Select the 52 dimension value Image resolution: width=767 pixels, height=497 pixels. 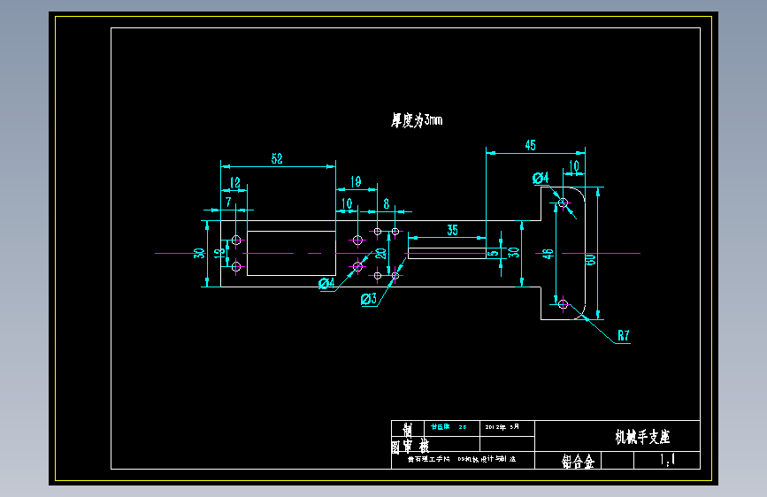[x=277, y=158]
